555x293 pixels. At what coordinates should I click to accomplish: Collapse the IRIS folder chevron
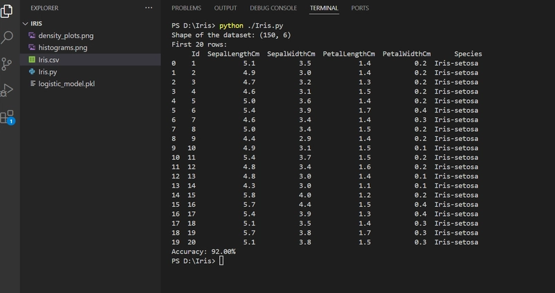tap(25, 24)
